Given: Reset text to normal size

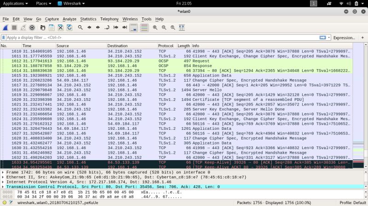Looking at the screenshot, I should point(173,28).
